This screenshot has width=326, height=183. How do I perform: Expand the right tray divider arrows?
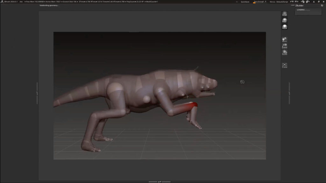(289, 93)
